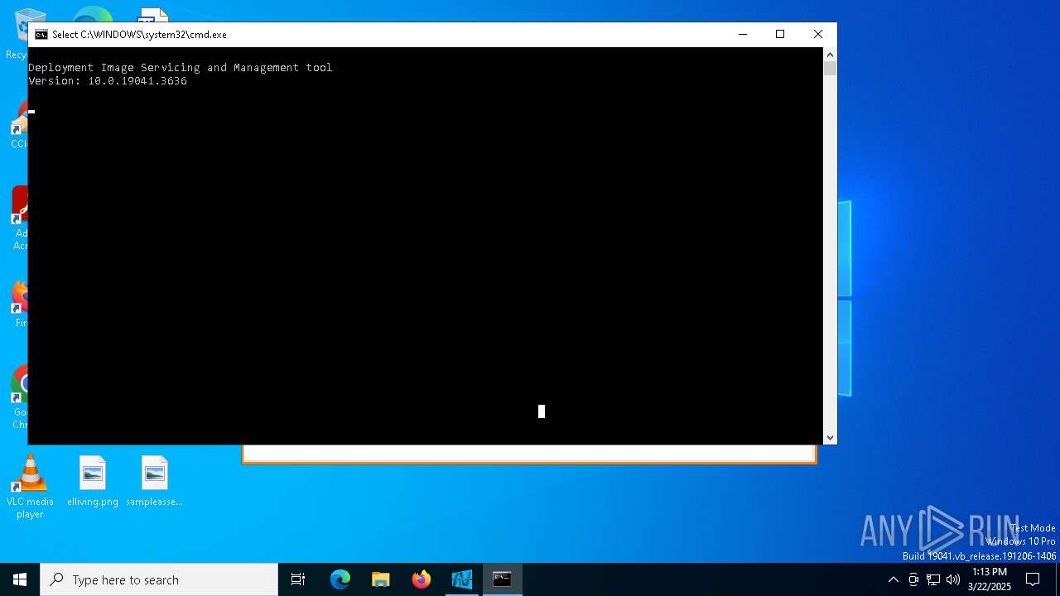
Task: Launch Microsoft Edge from the taskbar
Action: [340, 579]
